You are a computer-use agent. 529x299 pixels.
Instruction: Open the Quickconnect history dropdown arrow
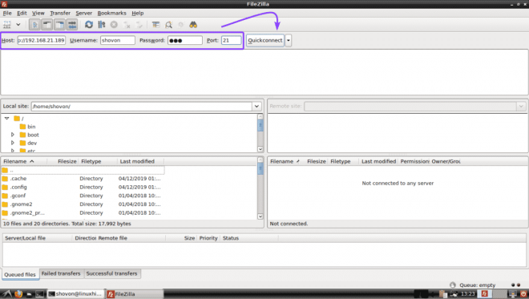coord(289,40)
